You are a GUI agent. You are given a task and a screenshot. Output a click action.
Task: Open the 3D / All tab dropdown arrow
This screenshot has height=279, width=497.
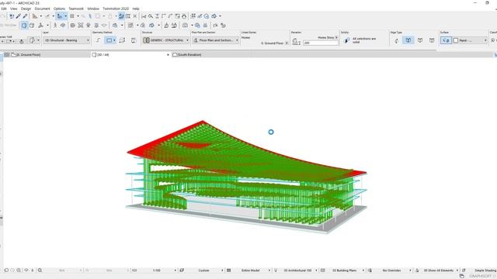[x=168, y=55]
